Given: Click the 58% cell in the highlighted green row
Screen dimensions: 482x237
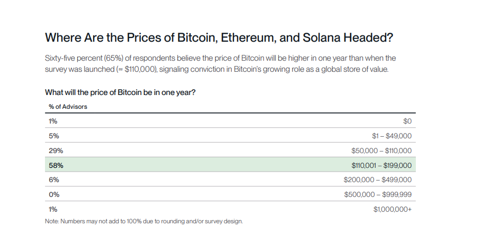Looking at the screenshot, I should 56,165.
